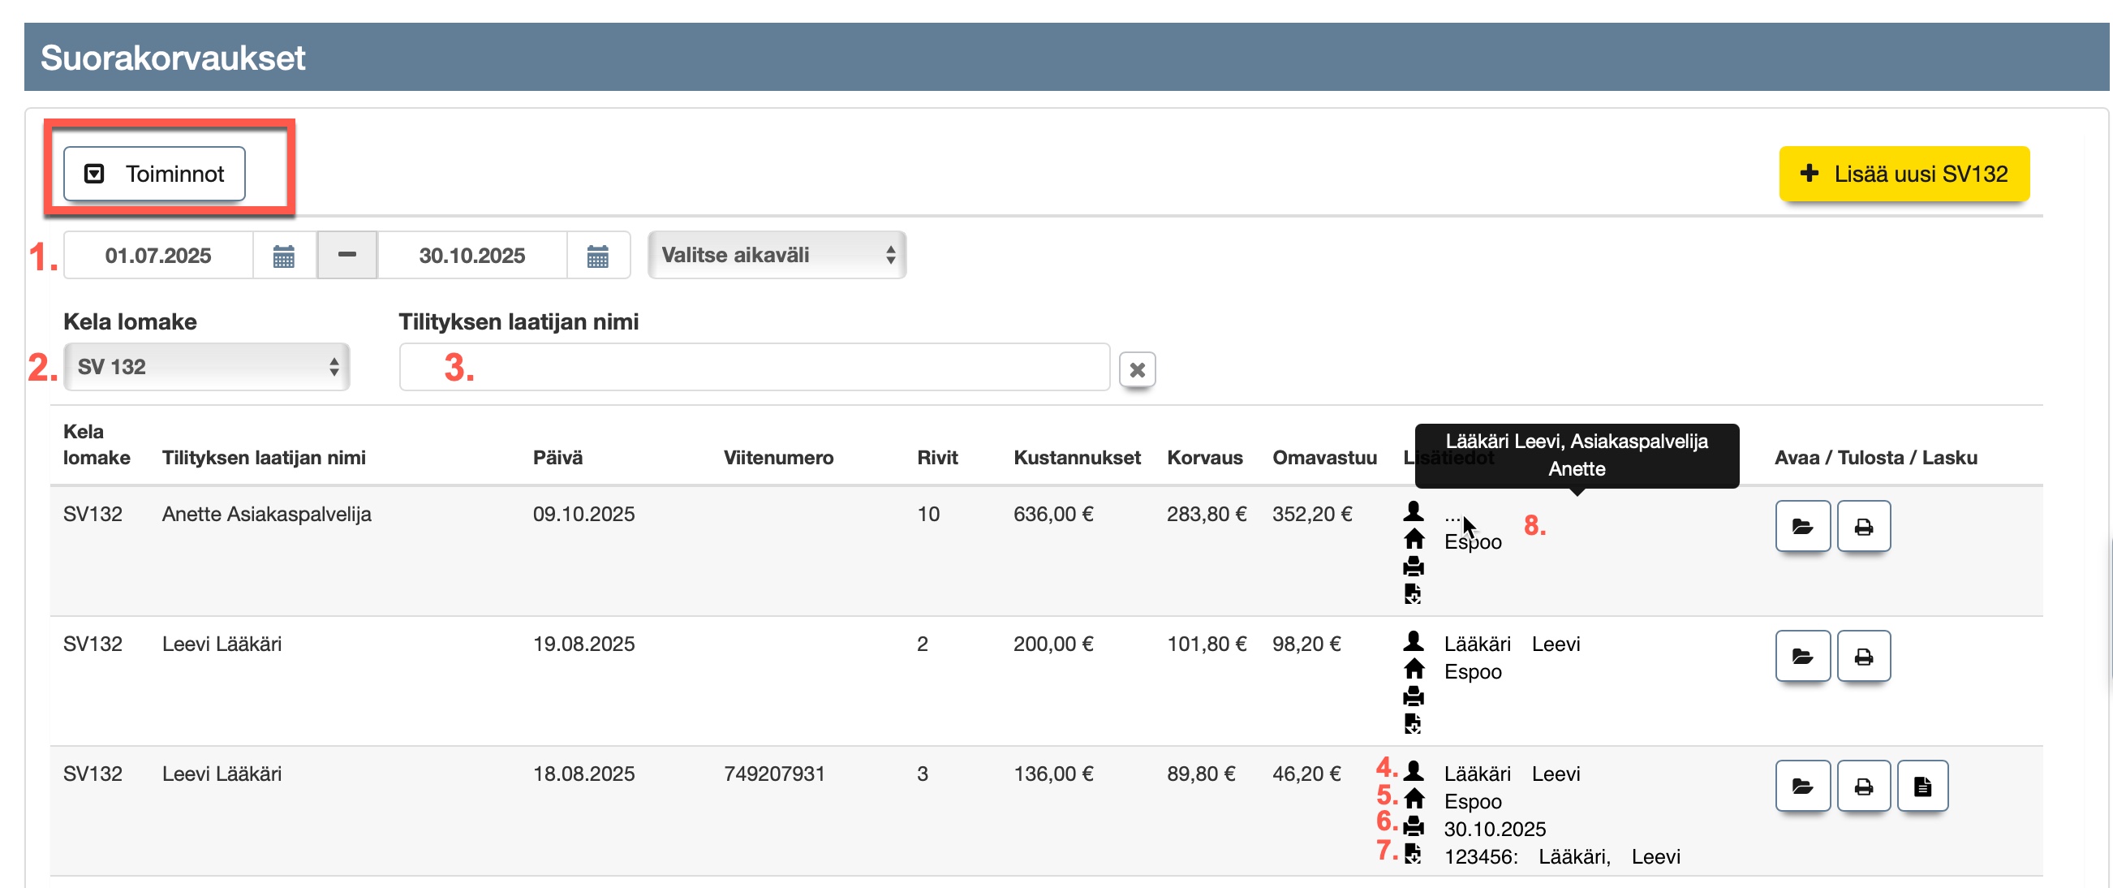Print the 09.10.2025 settlement row
This screenshot has height=888, width=2113.
1863,527
